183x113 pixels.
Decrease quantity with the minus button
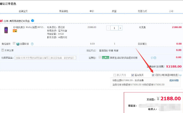[108, 28]
